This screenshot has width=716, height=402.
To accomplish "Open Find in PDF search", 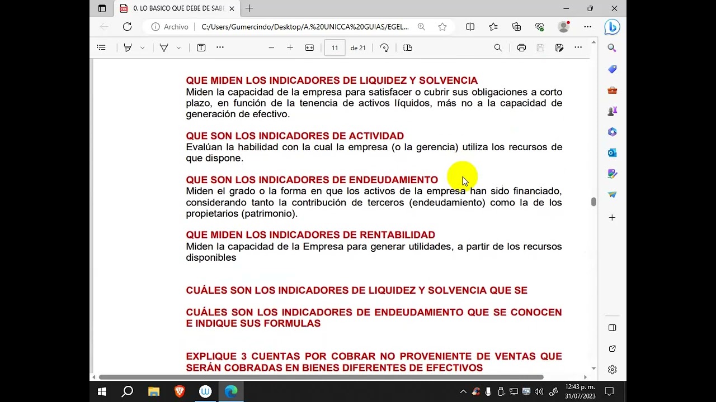I will 498,48.
